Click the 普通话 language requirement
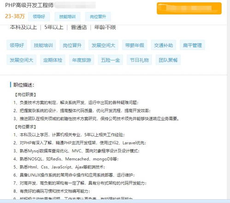The height and width of the screenshot is (203, 230). tap(79, 27)
